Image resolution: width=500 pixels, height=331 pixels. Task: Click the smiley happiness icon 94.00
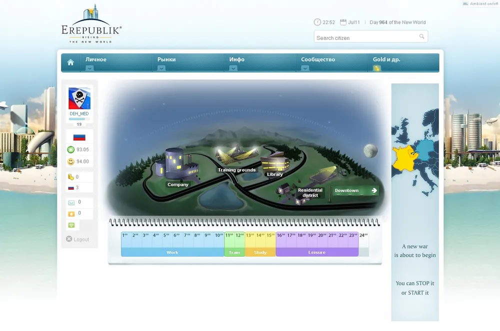(x=71, y=161)
